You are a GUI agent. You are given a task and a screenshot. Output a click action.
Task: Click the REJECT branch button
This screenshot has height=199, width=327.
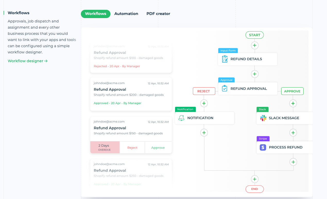pos(204,91)
